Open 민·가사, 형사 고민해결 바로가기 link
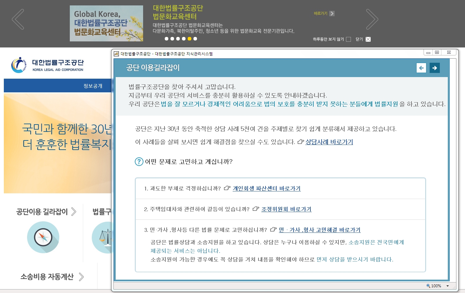This screenshot has height=293, width=465. pyautogui.click(x=319, y=230)
